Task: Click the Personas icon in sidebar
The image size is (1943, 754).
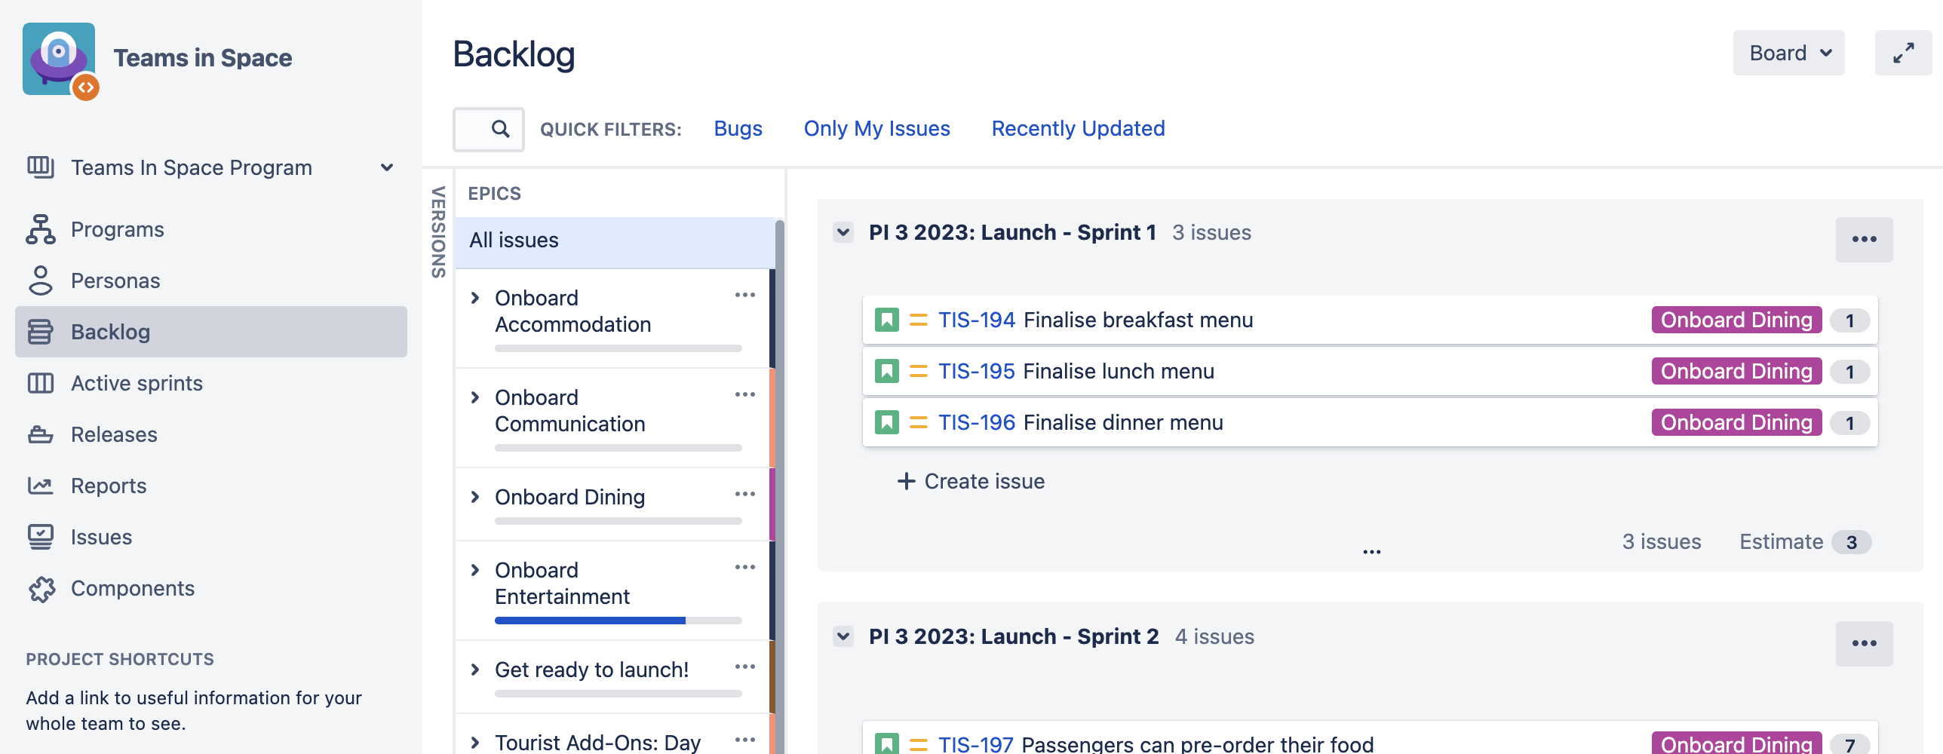Action: pos(41,280)
